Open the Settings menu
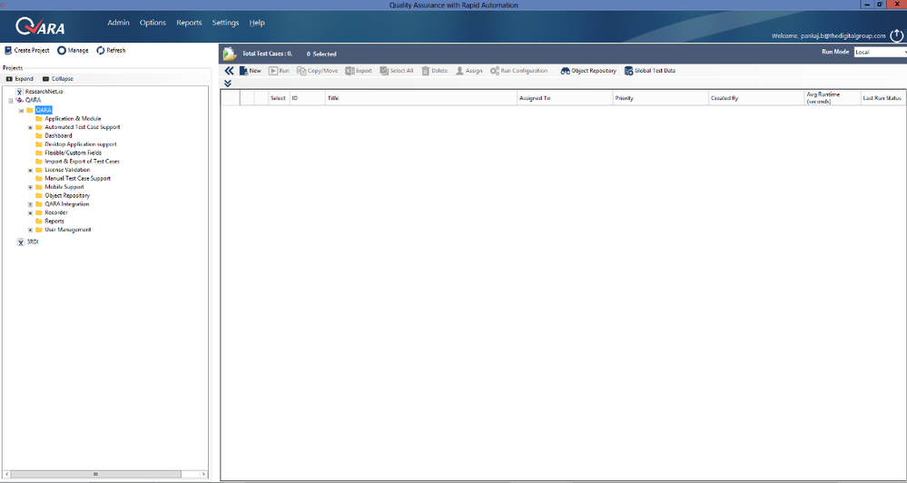 pos(225,23)
